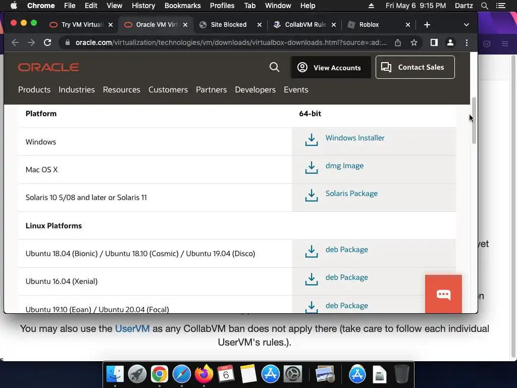Toggle the Chrome side panel

coord(434,42)
